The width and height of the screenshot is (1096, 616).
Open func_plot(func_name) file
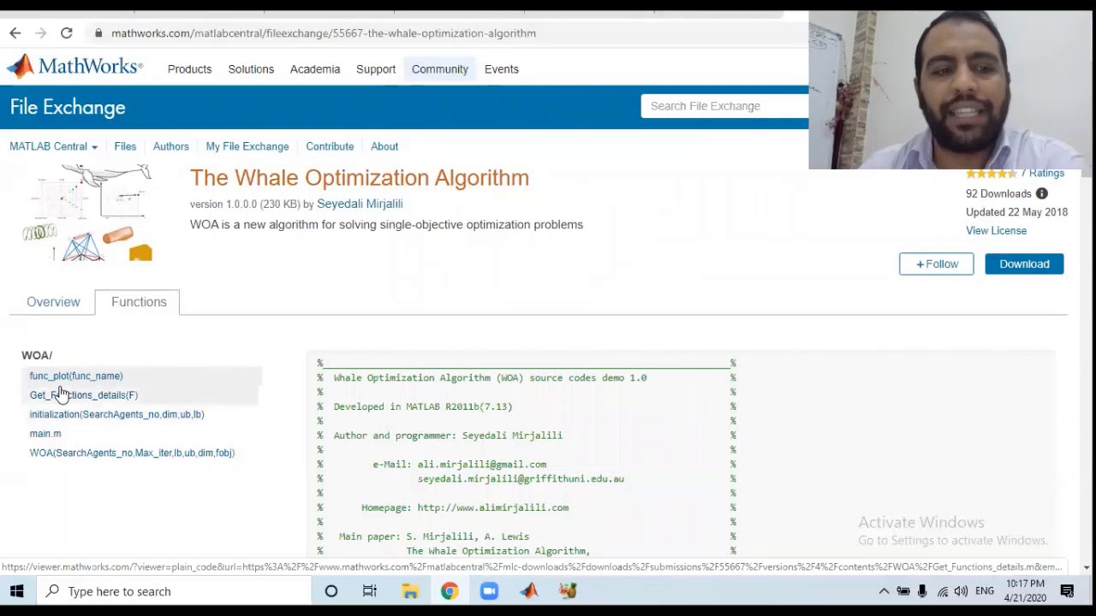coord(76,376)
